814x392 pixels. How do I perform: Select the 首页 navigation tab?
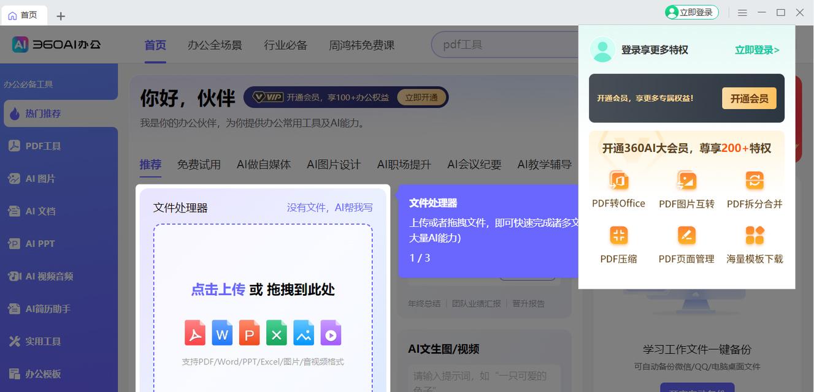click(x=155, y=45)
